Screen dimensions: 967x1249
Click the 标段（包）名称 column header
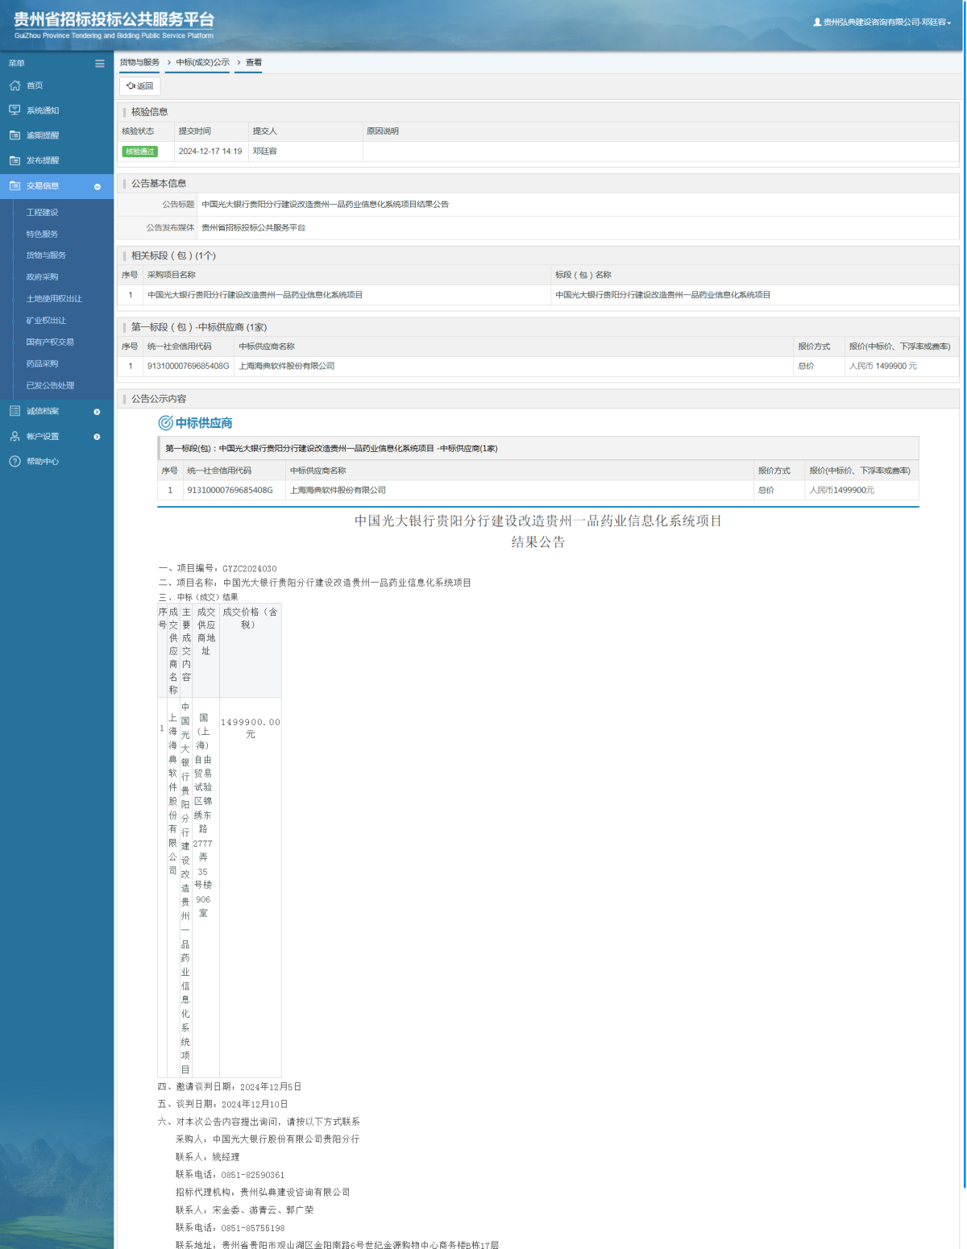click(x=583, y=275)
